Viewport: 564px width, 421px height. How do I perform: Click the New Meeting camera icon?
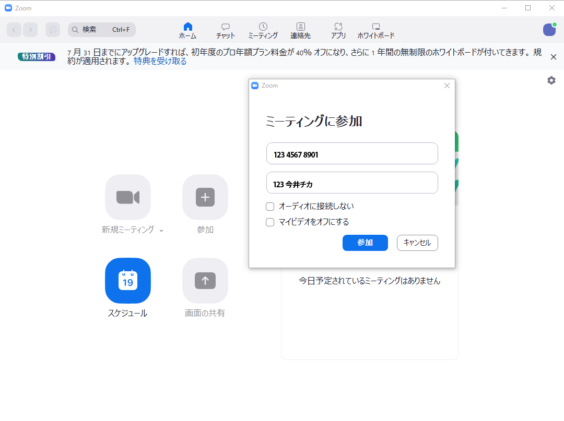[x=128, y=197]
